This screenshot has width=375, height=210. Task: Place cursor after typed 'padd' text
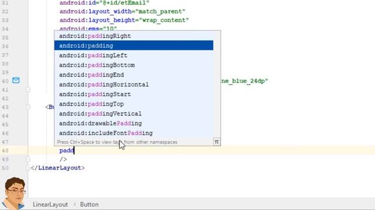pyautogui.click(x=74, y=150)
